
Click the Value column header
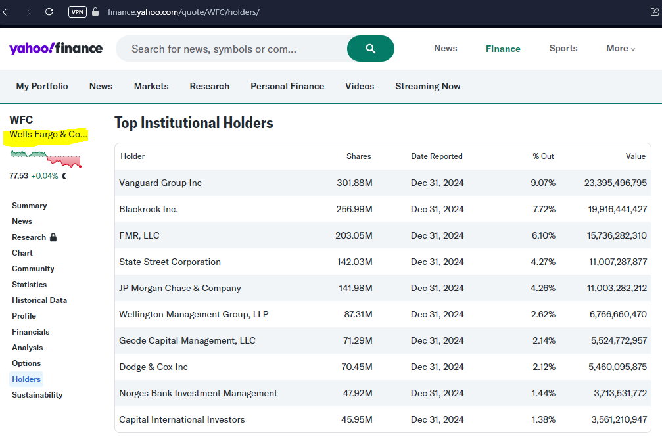tap(636, 156)
